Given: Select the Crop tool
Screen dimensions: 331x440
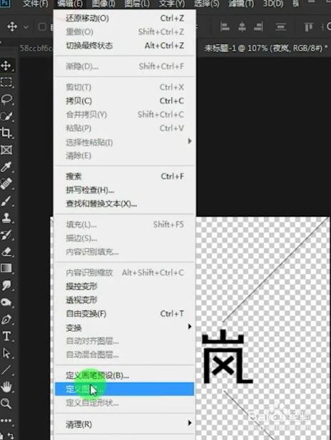Looking at the screenshot, I should (x=6, y=133).
